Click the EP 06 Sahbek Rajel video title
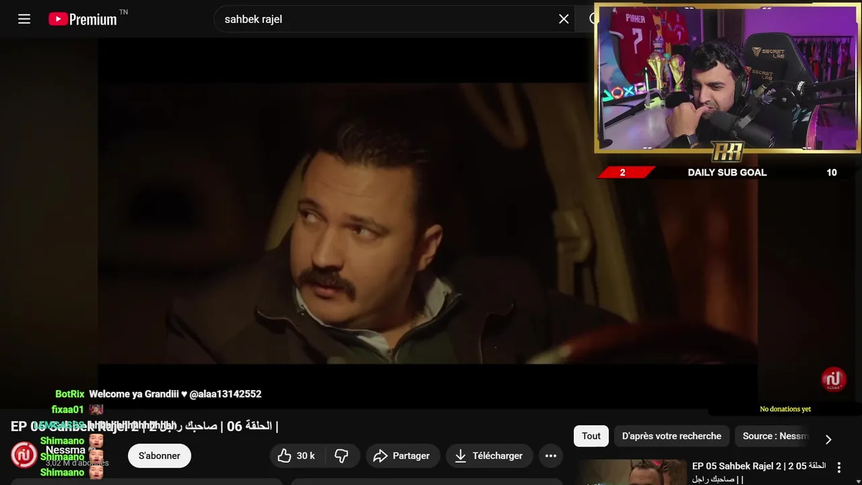Screen dimensions: 862x485 144,426
